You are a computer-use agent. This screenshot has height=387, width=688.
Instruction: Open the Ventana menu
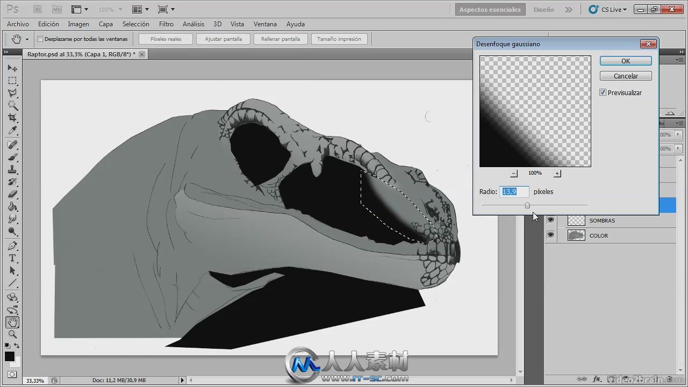[265, 24]
